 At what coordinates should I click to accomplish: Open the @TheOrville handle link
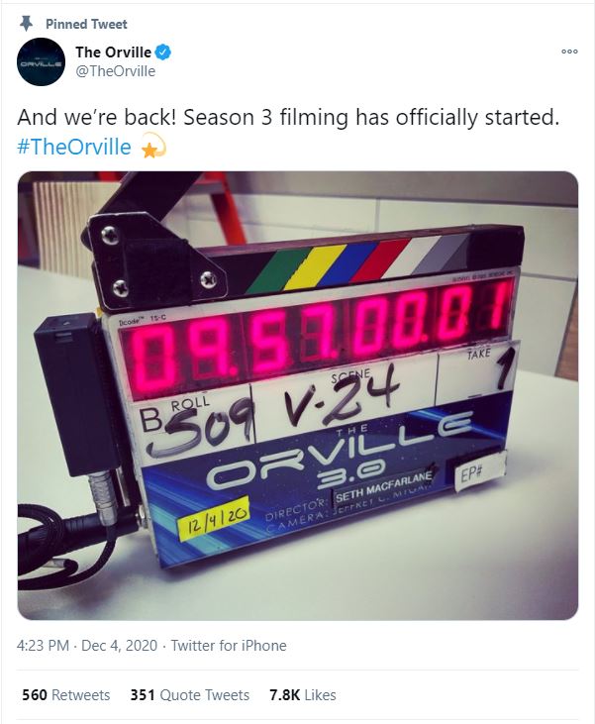coord(116,71)
